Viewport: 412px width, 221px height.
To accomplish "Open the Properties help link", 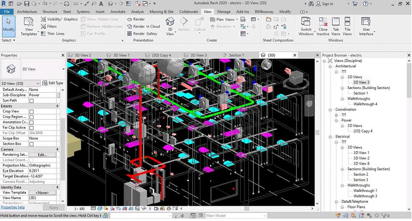I will pos(13,207).
